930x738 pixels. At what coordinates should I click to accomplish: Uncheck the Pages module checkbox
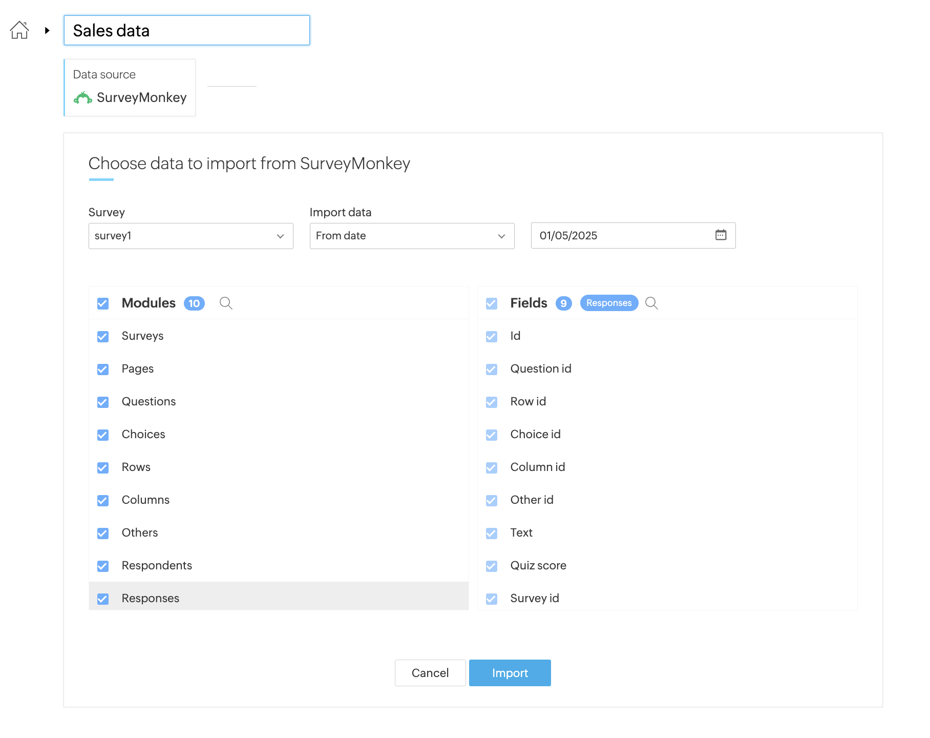click(x=103, y=369)
